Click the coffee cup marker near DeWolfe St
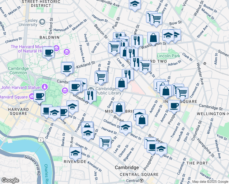Image resolution: width=229 pixels, height=184 pixels. [47, 112]
